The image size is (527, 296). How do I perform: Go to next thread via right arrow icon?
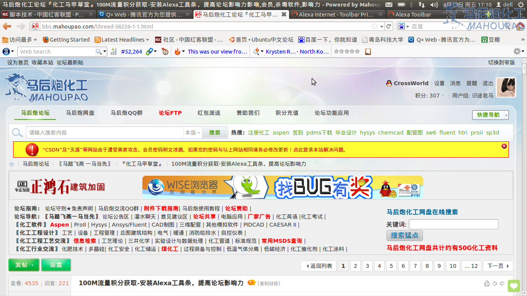tap(502, 283)
